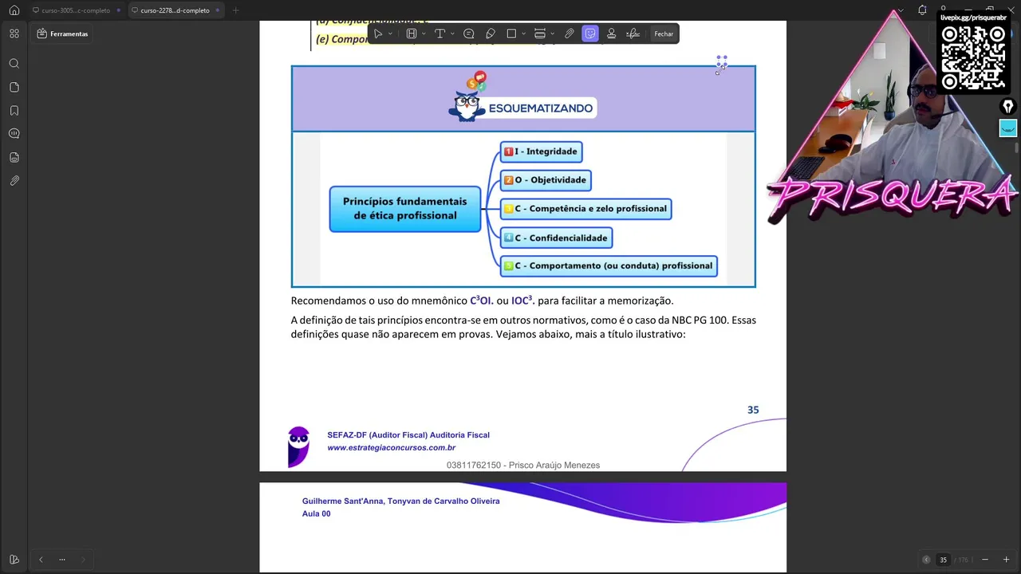Image resolution: width=1021 pixels, height=574 pixels.
Task: Select the paperclip attachment tool in toolbar
Action: point(569,33)
